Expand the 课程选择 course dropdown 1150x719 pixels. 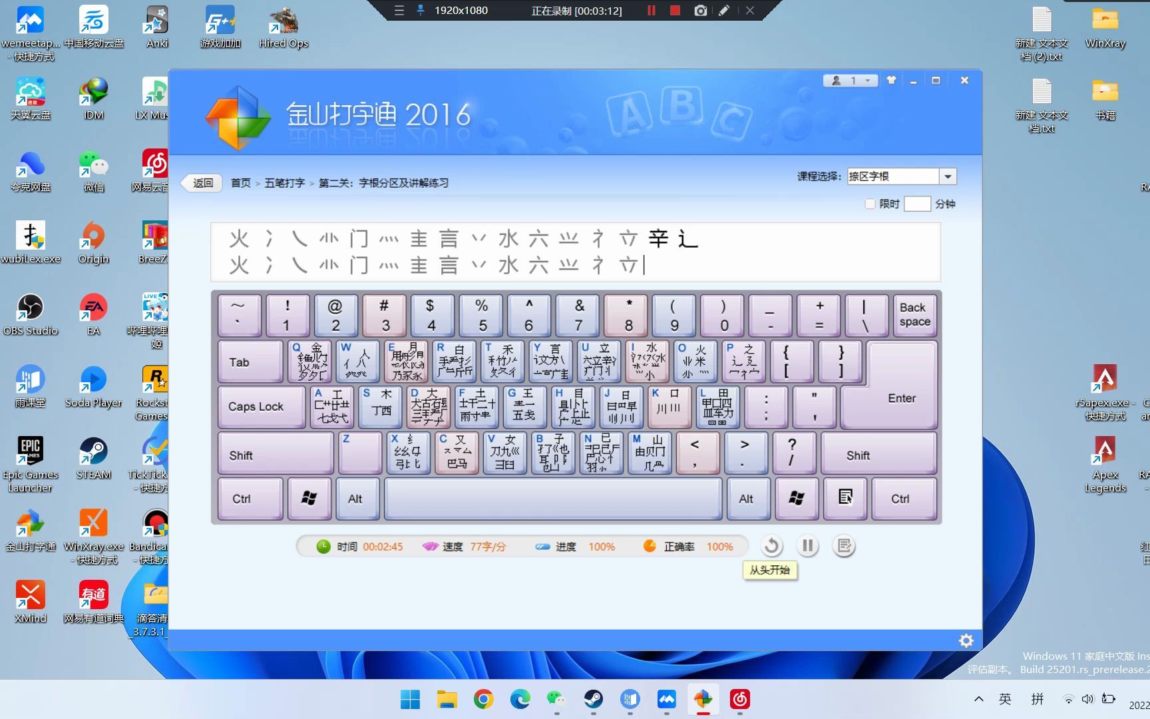tap(948, 176)
